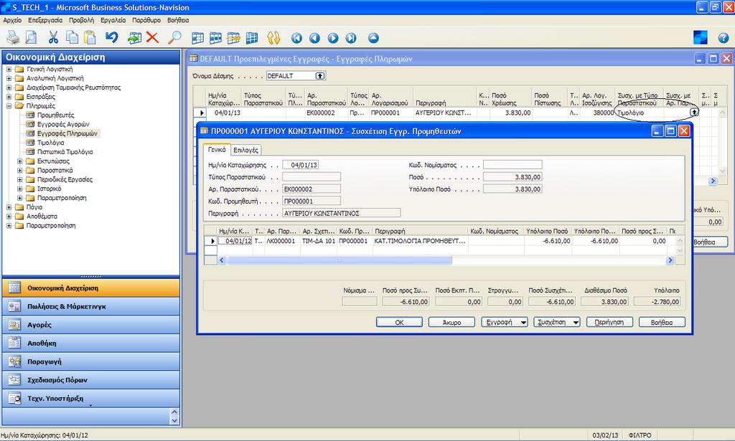Open the Προβολή menu
735x441 pixels.
pos(81,20)
